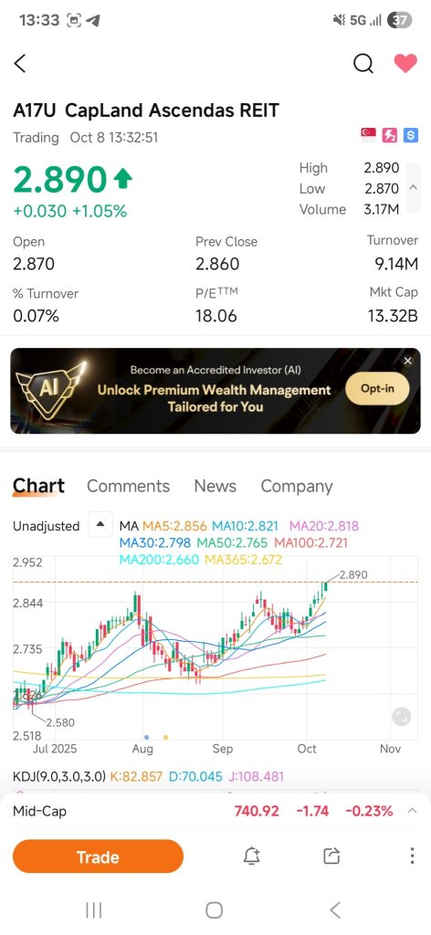Tap the orange Trade button
This screenshot has height=935, width=431.
click(x=98, y=856)
